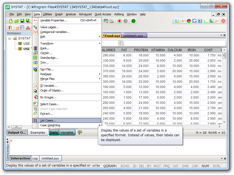
Task: Choose Value Labels from Data menu
Action: click(67, 27)
